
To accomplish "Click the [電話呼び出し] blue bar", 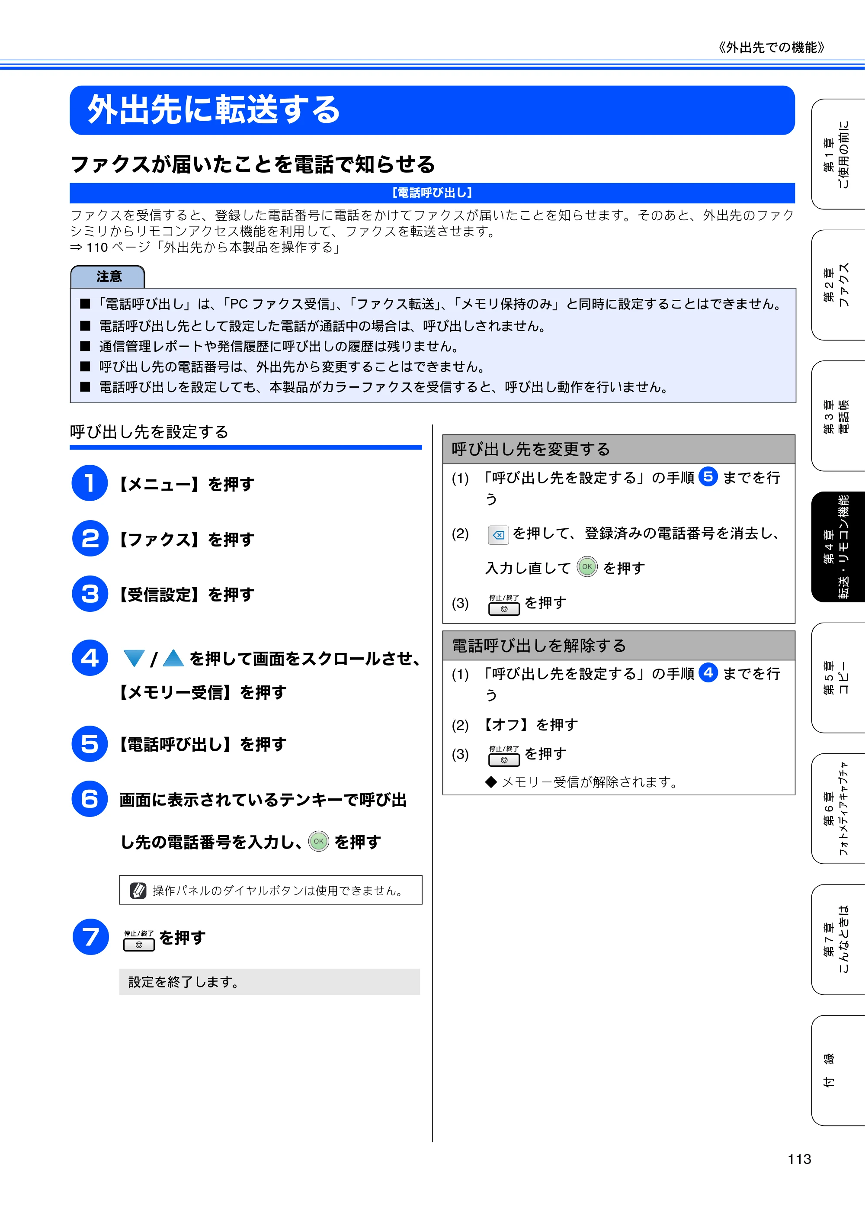I will coord(432,193).
